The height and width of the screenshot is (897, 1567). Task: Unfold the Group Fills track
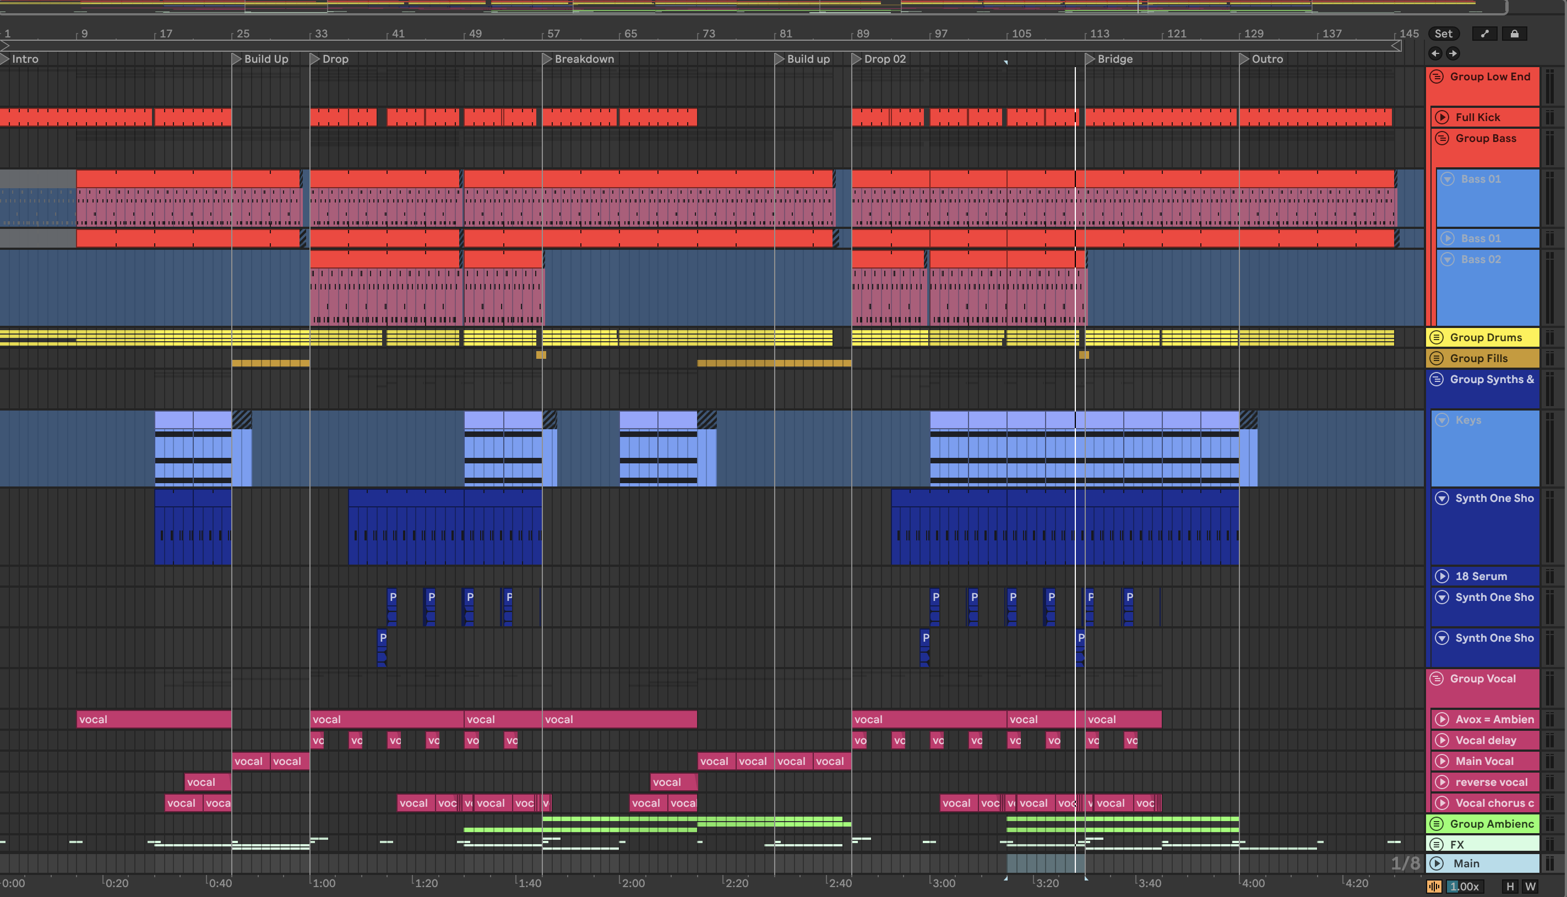(x=1437, y=359)
